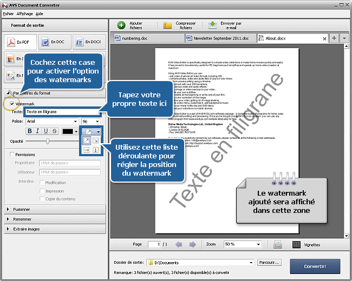Viewport: 352px width, 281px height.
Task: Click the watermark Texte input field
Action: (x=63, y=112)
